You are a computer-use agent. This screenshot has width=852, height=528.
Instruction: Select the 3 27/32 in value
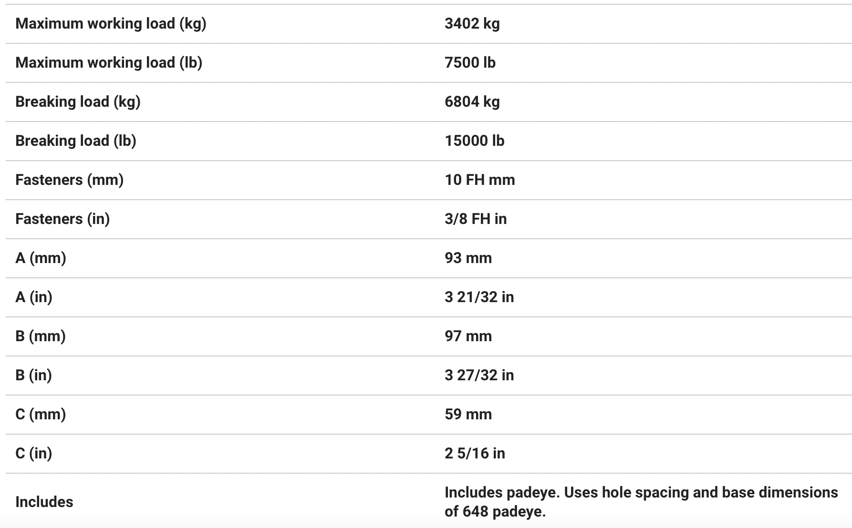point(479,376)
